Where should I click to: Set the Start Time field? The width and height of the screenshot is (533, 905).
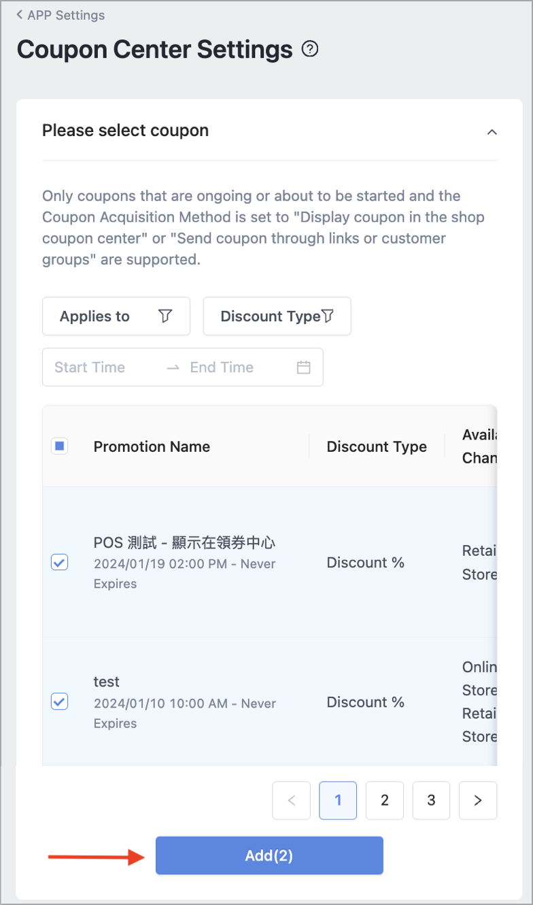90,367
